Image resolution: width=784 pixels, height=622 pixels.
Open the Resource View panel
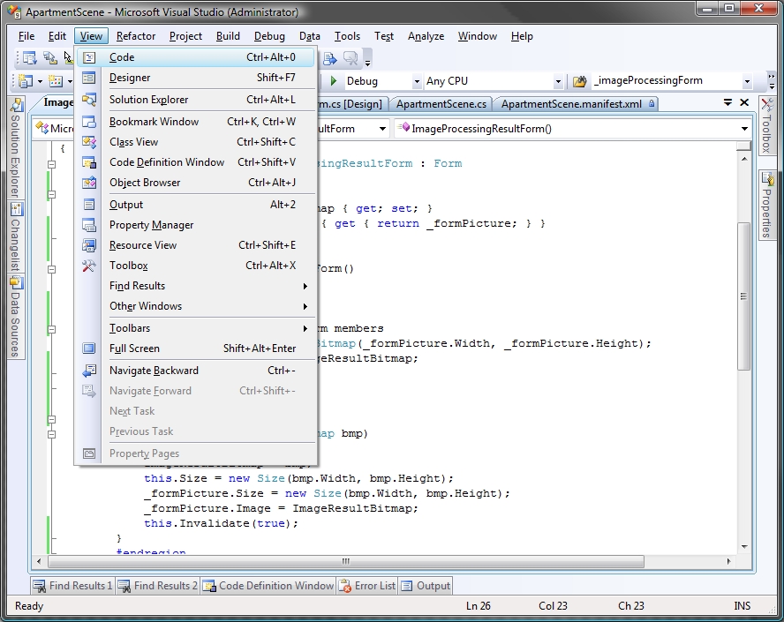(146, 244)
